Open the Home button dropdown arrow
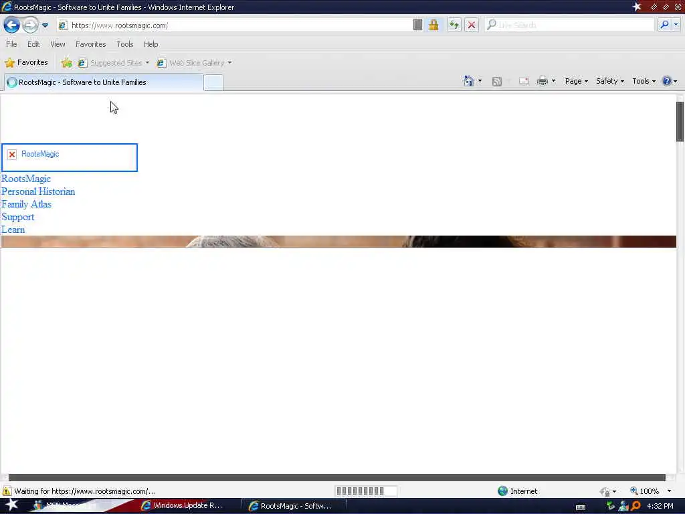Viewport: 685px width, 514px height. tap(480, 81)
